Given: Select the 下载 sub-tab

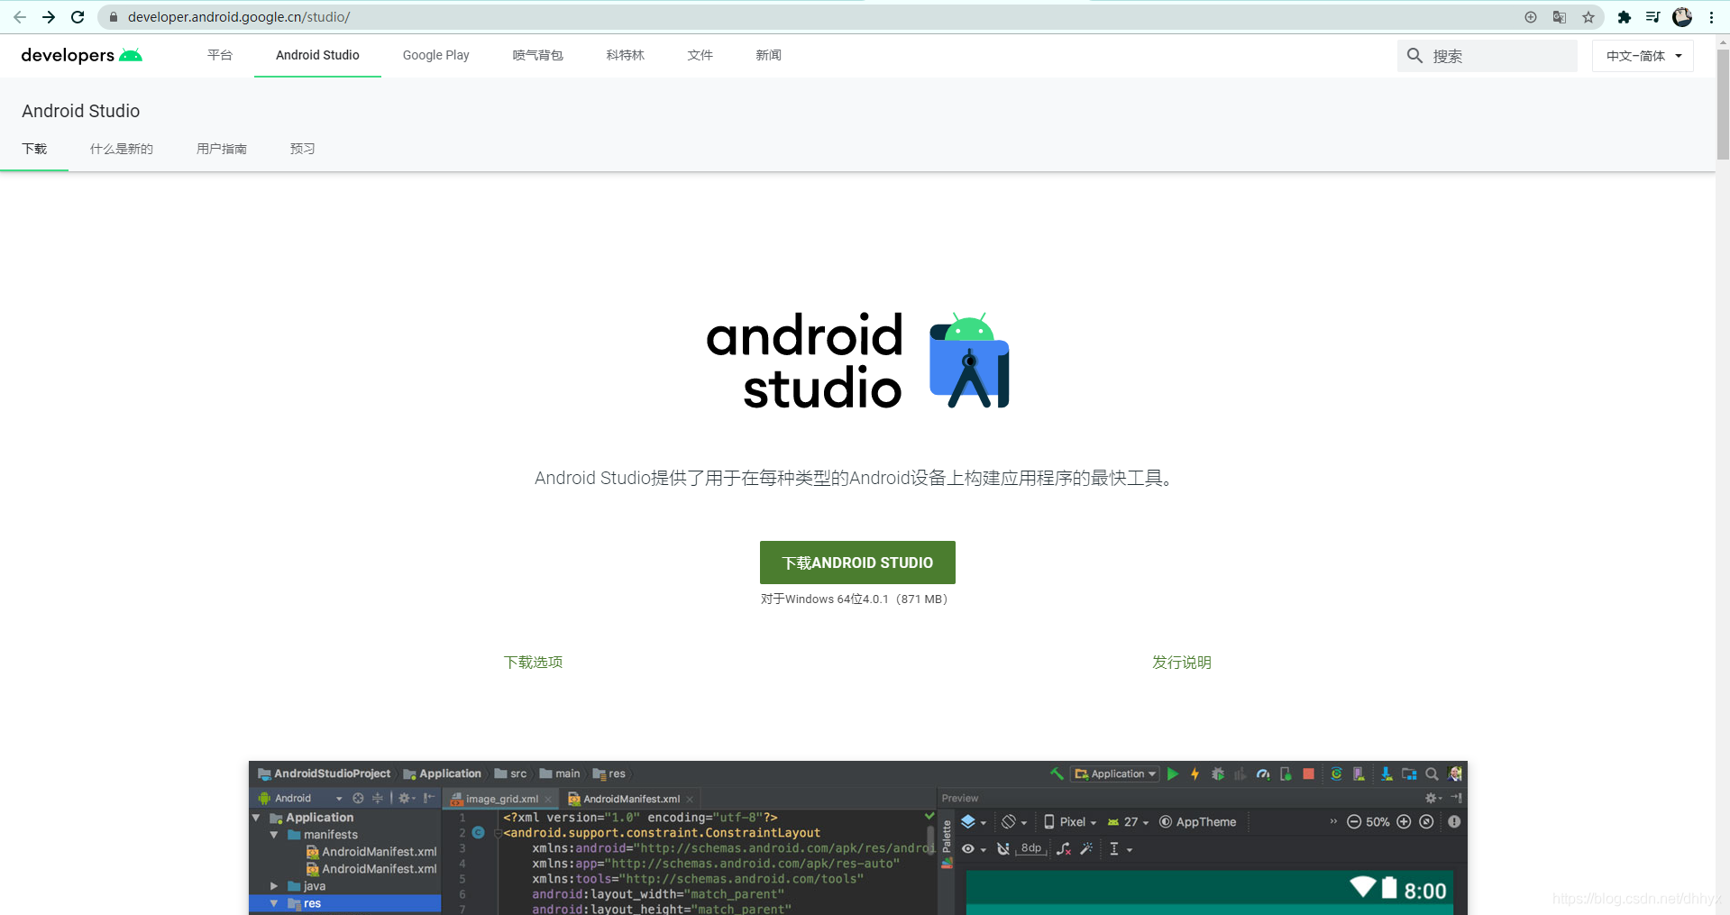Looking at the screenshot, I should click(x=34, y=149).
